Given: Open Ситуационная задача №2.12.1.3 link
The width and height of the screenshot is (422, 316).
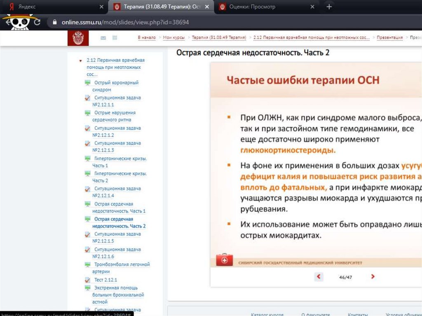Looking at the screenshot, I should point(117,147).
